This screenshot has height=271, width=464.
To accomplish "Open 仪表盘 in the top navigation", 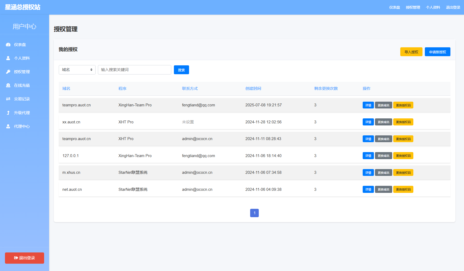I will [x=394, y=7].
